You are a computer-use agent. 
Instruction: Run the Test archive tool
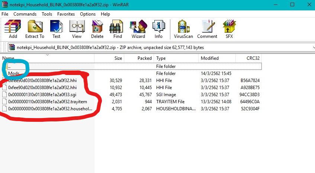pos(56,29)
